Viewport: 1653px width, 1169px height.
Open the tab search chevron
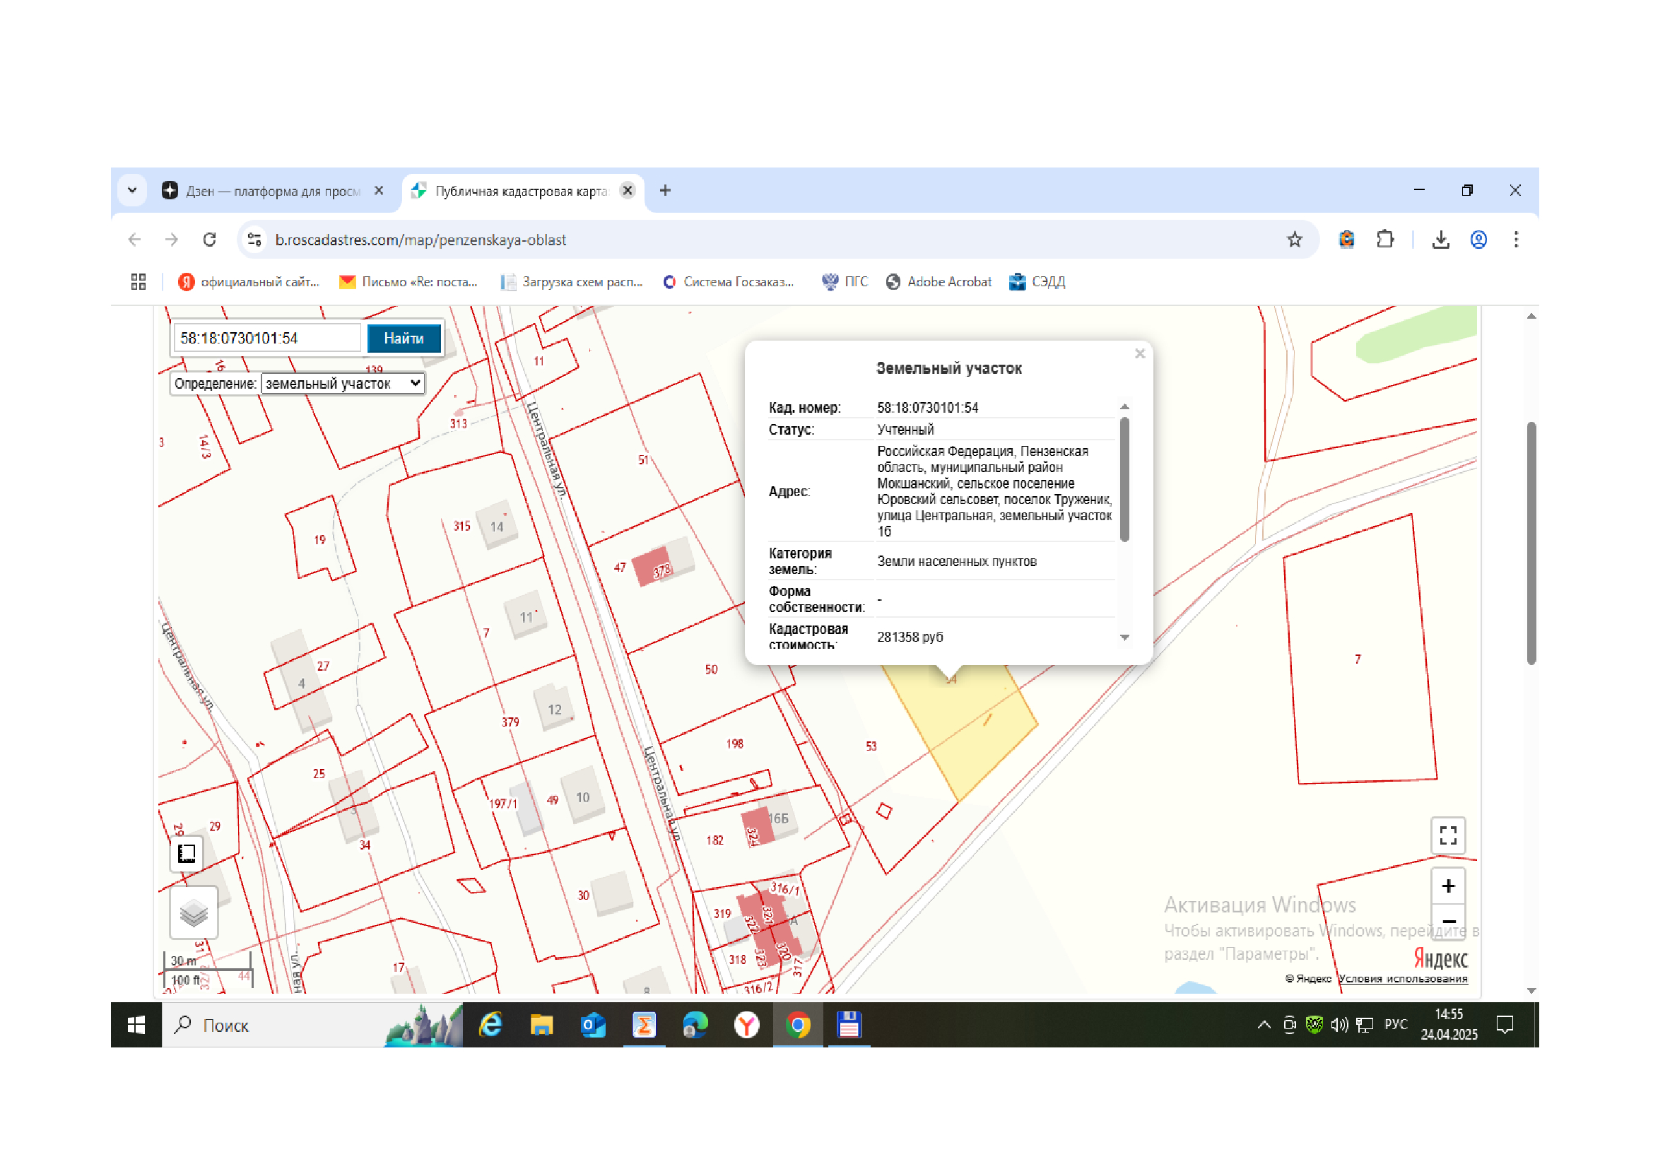pos(132,191)
